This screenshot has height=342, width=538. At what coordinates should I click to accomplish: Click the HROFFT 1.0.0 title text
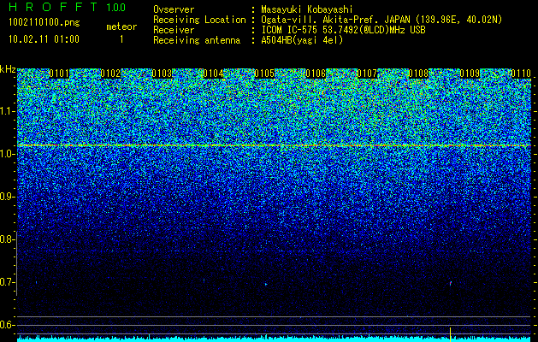(68, 7)
